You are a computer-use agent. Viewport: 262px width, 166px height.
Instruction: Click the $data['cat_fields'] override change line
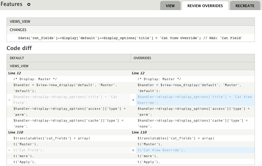click(x=130, y=38)
